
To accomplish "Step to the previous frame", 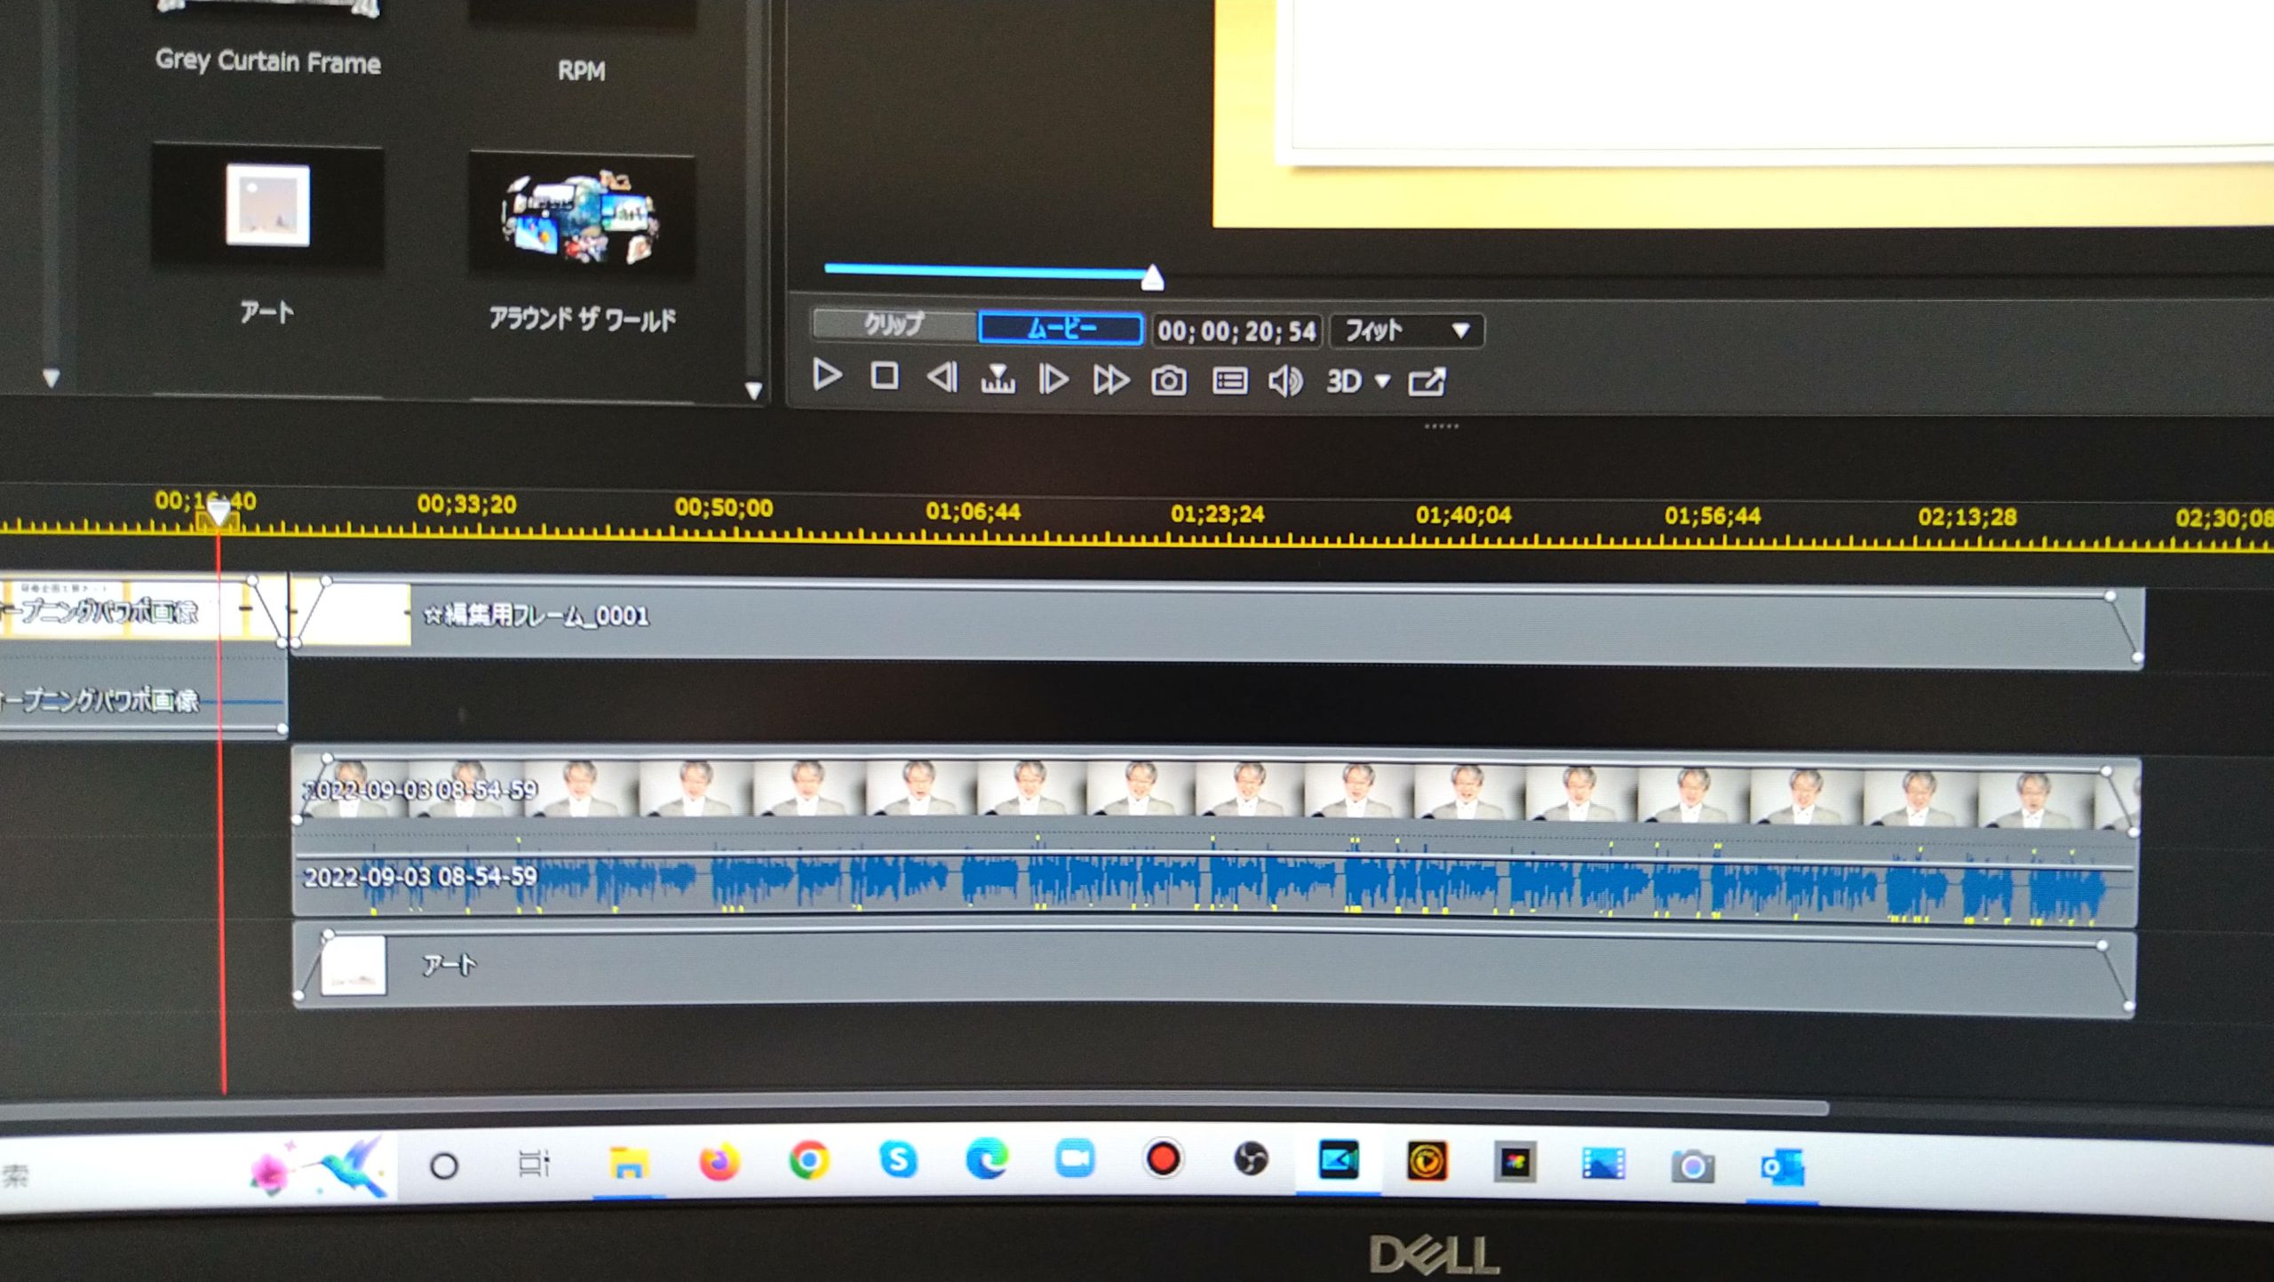I will click(x=942, y=378).
